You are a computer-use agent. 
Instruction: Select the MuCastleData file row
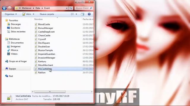pyautogui.click(x=64, y=69)
